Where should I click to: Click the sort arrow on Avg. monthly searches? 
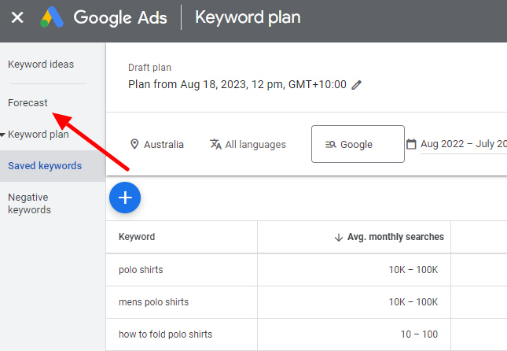tap(339, 237)
